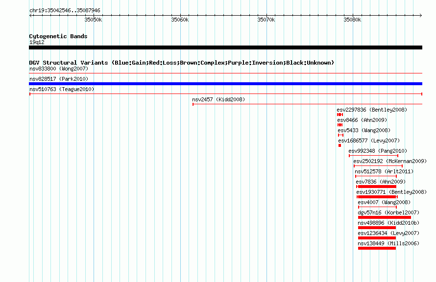
Task: Click the nsv833800 (Wong2007) label
Action: [x=59, y=69]
